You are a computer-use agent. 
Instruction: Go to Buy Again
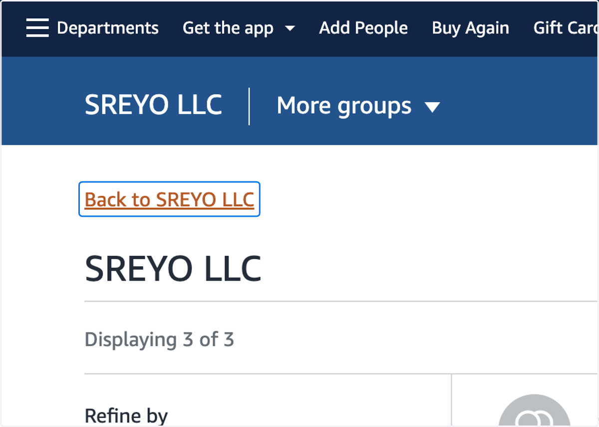tap(470, 28)
